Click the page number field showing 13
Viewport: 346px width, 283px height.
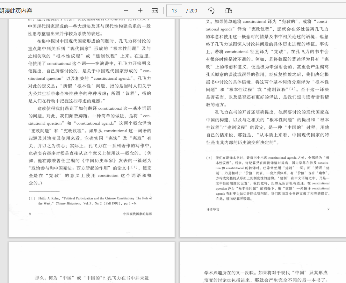click(174, 11)
